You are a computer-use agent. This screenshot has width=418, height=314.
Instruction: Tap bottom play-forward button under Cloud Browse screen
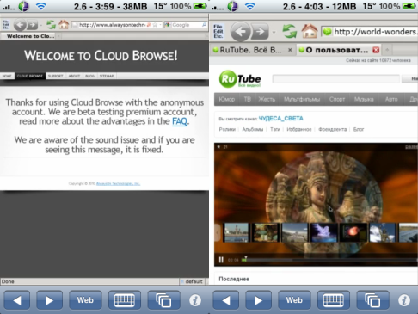pyautogui.click(x=49, y=300)
